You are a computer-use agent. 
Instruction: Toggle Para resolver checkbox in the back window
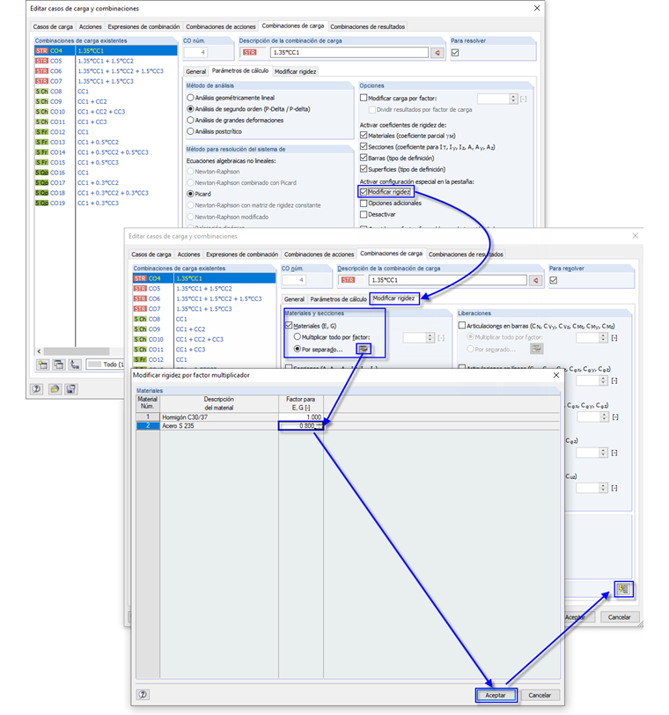coord(455,53)
